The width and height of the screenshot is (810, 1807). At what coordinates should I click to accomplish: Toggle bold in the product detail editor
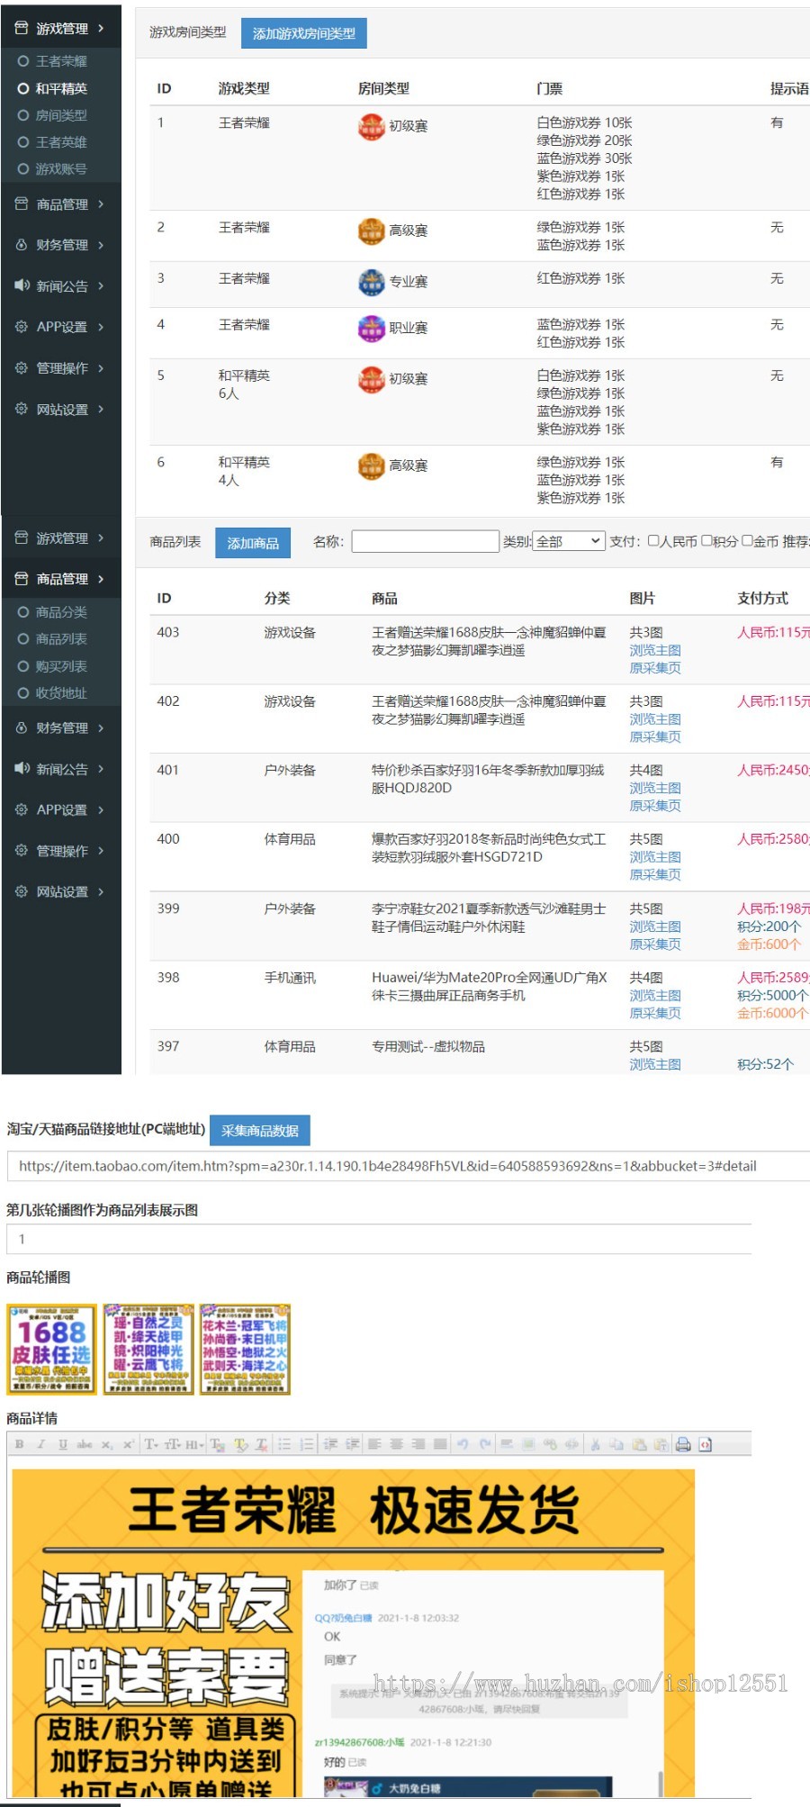point(19,1444)
